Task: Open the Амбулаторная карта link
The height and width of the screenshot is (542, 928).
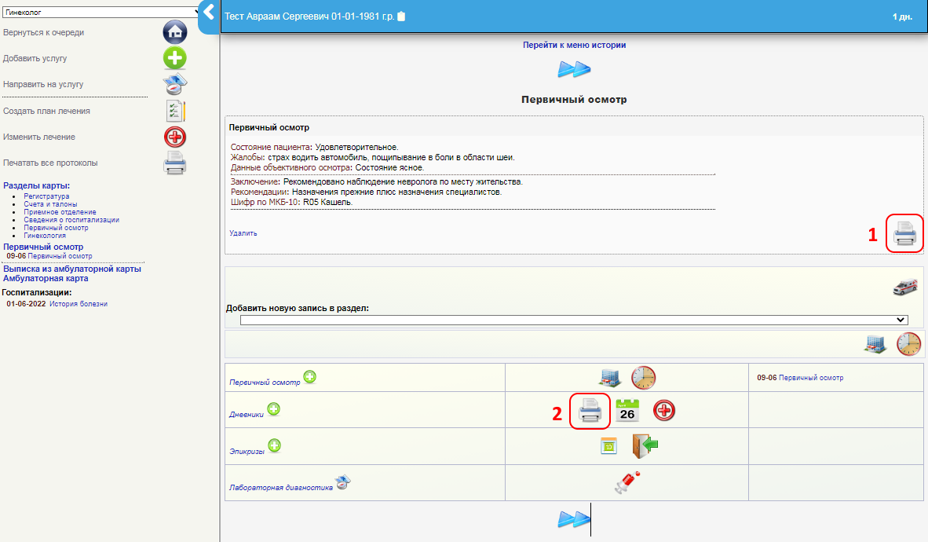Action: click(46, 278)
